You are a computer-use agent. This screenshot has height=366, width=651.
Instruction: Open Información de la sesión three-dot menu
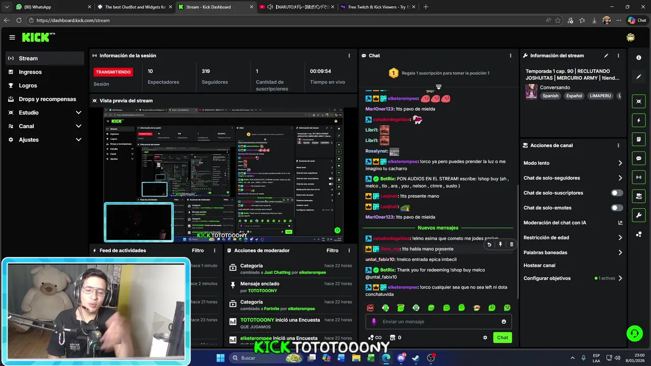tap(349, 55)
